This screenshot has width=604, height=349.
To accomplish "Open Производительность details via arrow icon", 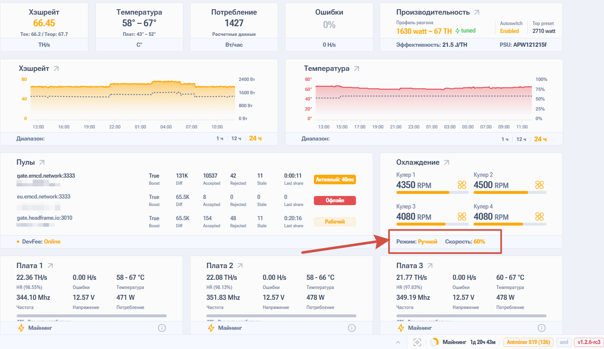I will 477,13.
